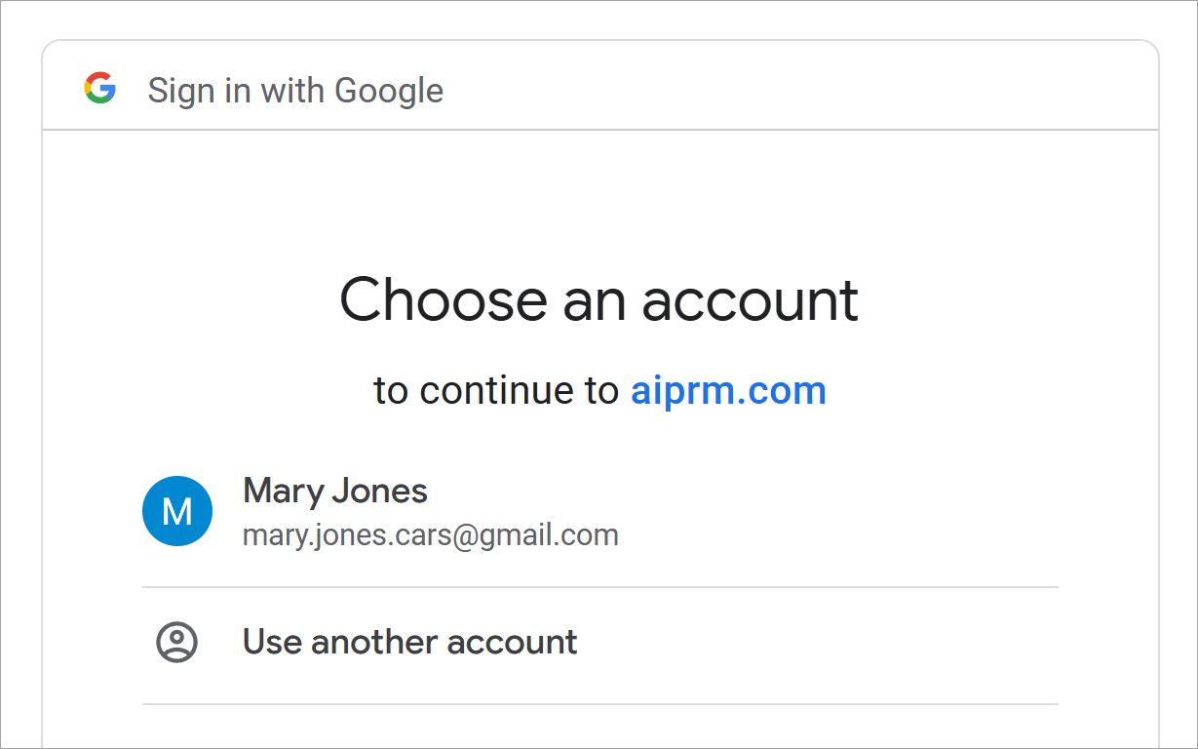This screenshot has width=1198, height=749.
Task: Click the Google "G" logo
Action: point(100,90)
